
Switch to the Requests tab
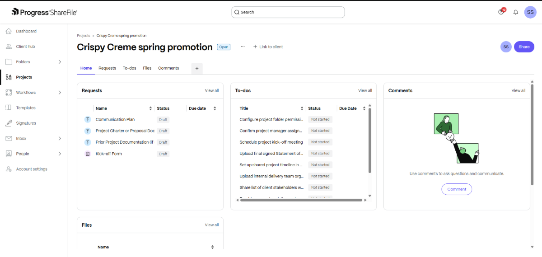[107, 68]
